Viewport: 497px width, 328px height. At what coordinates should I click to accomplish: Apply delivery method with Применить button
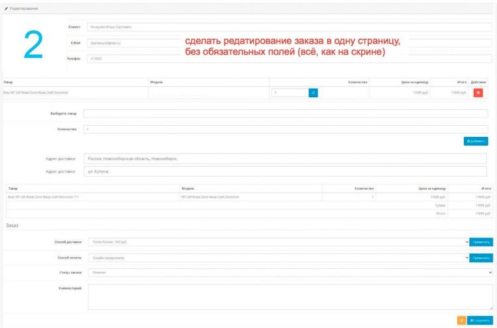tap(481, 242)
